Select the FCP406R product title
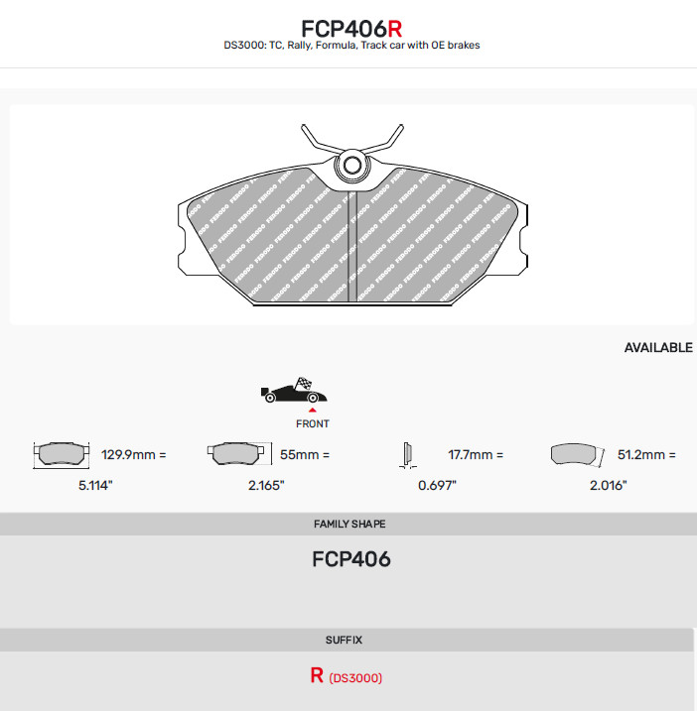 [x=351, y=29]
